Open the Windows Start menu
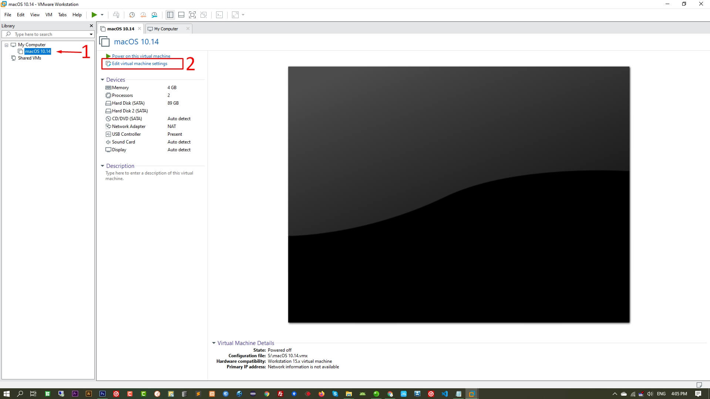 [6, 394]
